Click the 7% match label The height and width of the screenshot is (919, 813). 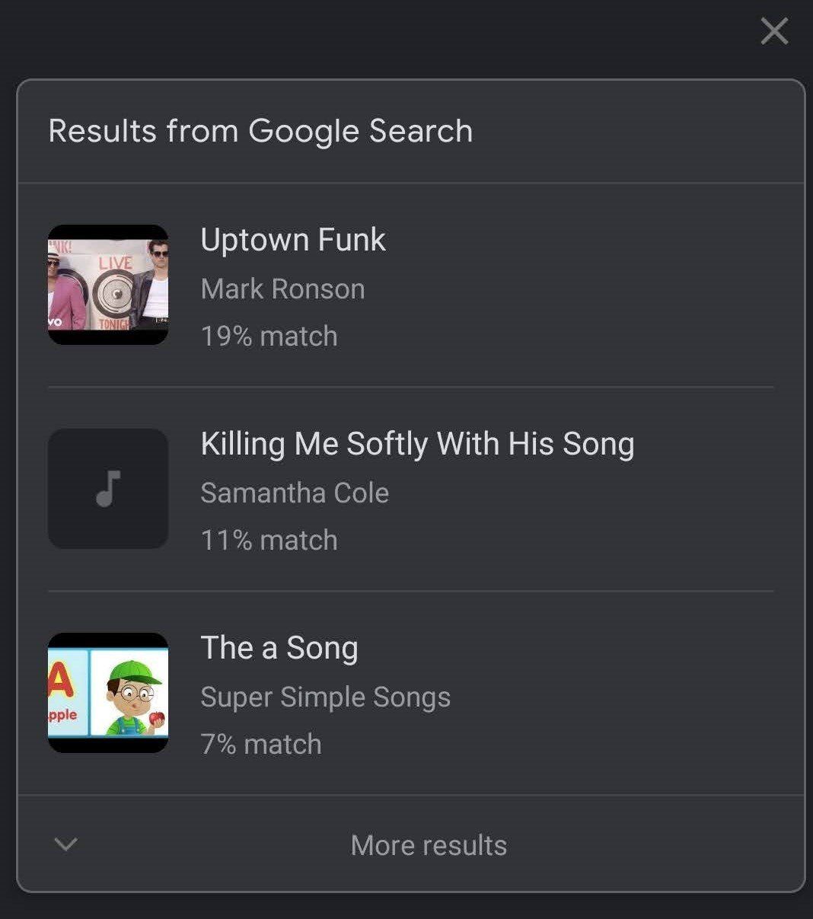(x=261, y=745)
